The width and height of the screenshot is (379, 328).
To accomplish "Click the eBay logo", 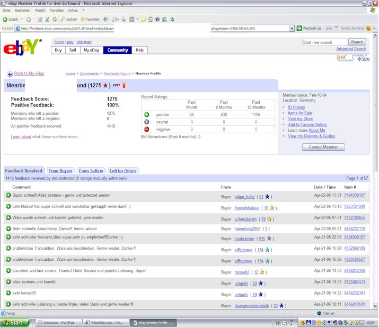I will point(22,47).
